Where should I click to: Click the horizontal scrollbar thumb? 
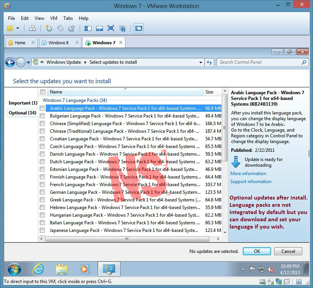coord(127,239)
